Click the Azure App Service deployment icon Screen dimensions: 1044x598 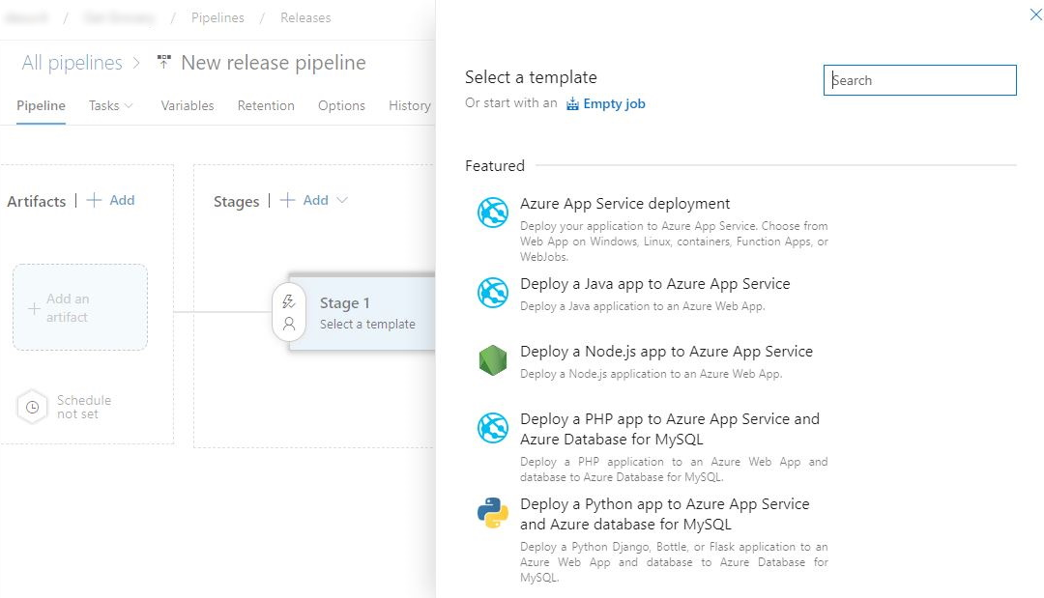[x=493, y=213]
